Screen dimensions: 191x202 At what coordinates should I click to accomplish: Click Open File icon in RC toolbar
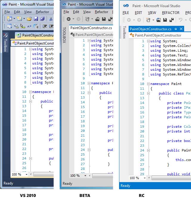click(158, 20)
